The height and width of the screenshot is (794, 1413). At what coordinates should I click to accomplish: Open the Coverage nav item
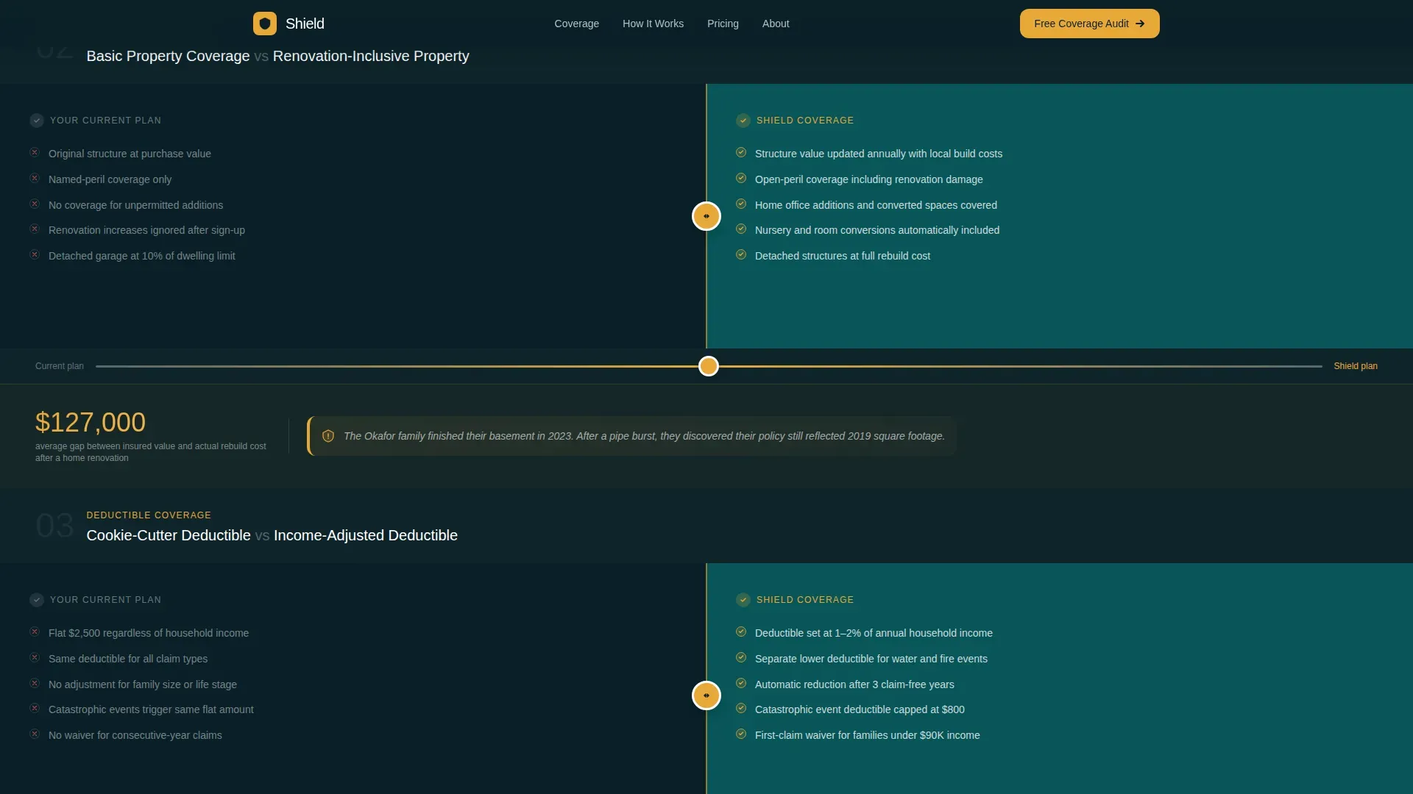(x=576, y=24)
